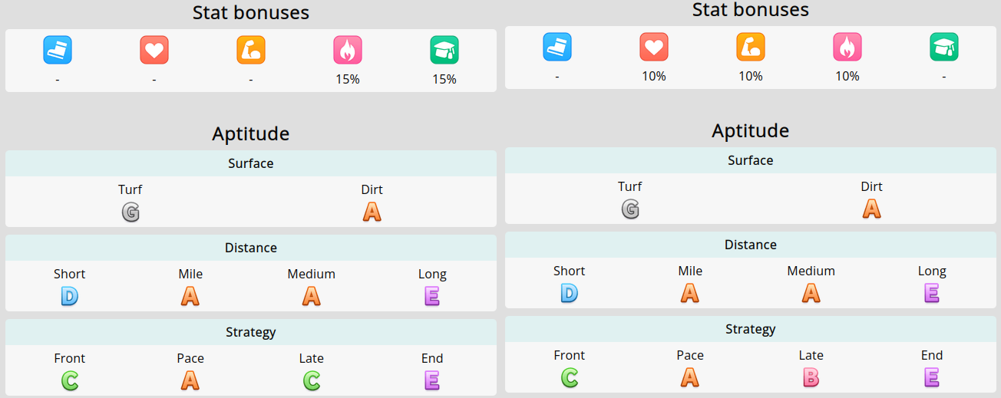Viewport: 1001px width, 398px height.
Task: Click the Short D grade badge in left panel
Action: (x=69, y=296)
